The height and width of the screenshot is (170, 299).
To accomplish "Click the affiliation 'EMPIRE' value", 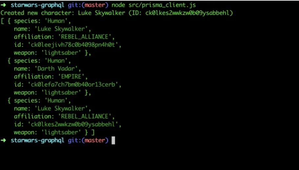I will [x=73, y=76].
